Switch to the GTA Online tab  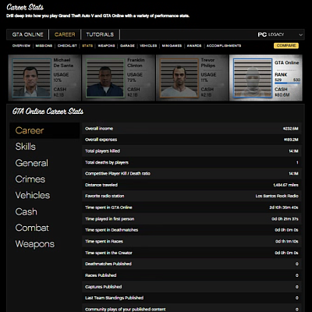tap(27, 34)
